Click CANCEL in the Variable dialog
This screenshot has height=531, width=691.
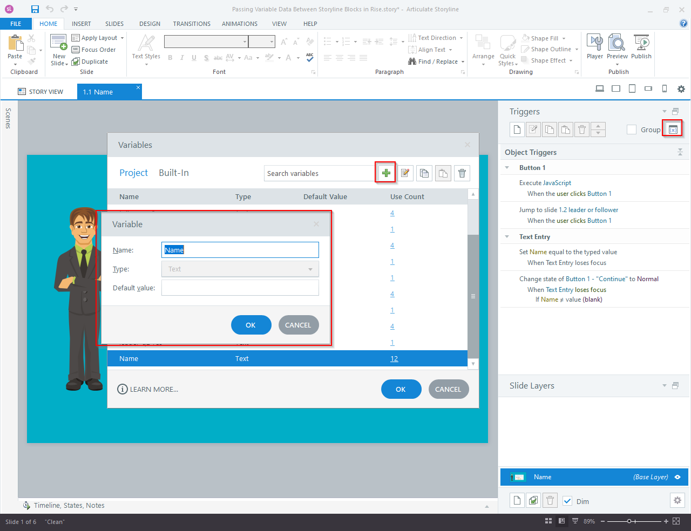[x=299, y=325]
